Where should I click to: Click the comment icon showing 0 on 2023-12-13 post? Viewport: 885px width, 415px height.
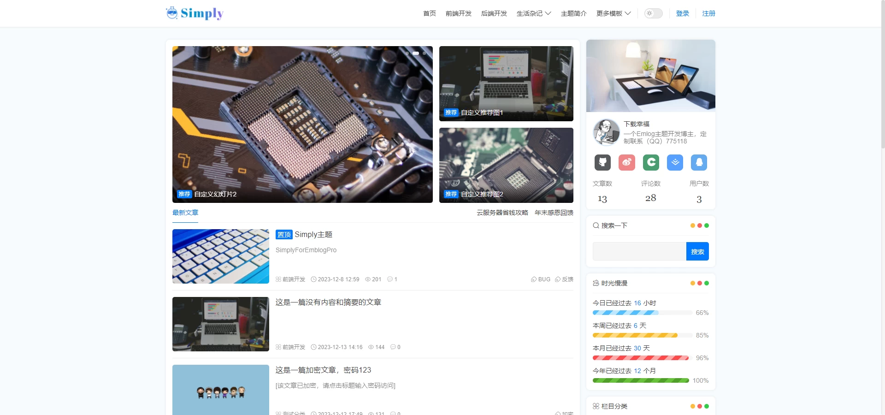[393, 347]
